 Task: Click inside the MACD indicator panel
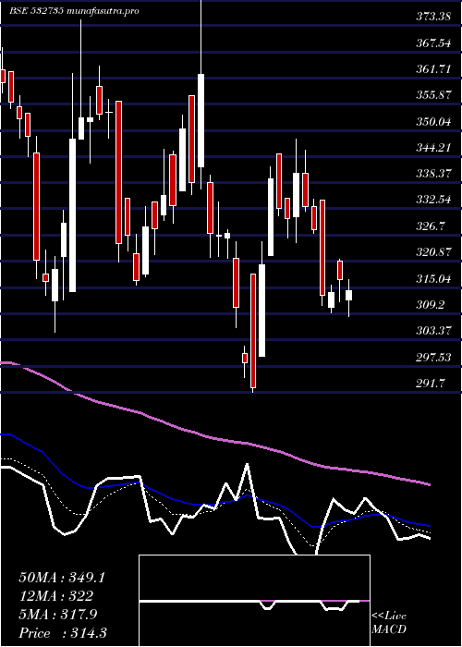pos(254,601)
